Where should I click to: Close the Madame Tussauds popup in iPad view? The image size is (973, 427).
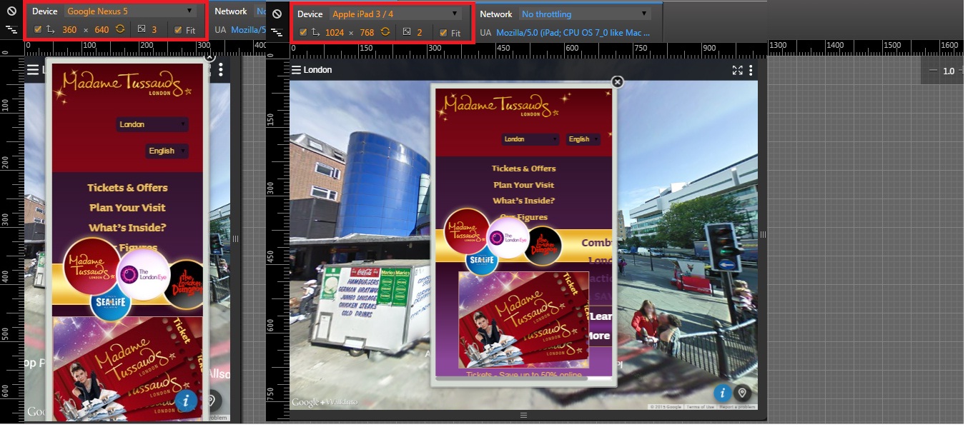click(x=618, y=82)
